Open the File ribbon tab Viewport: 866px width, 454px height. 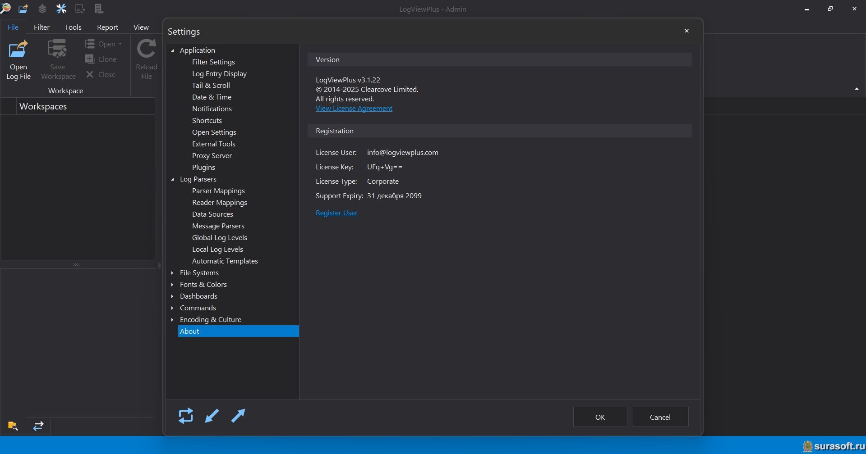pyautogui.click(x=13, y=27)
